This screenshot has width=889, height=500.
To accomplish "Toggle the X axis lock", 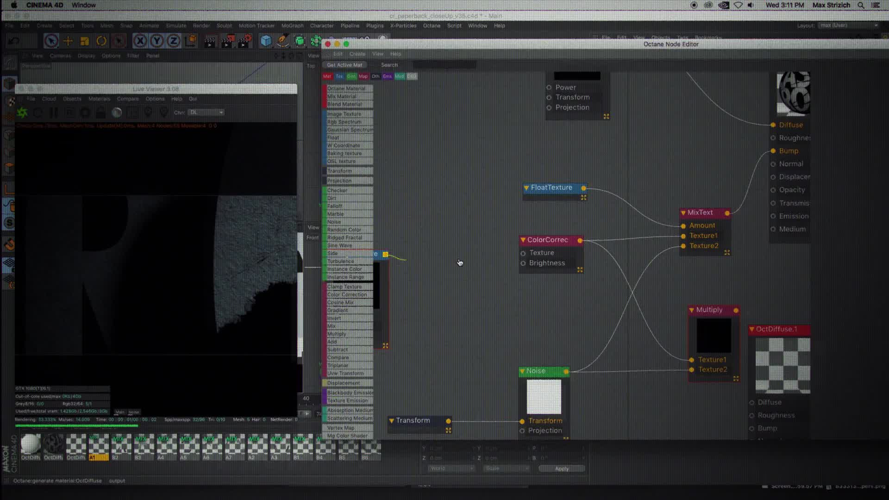I will (140, 42).
